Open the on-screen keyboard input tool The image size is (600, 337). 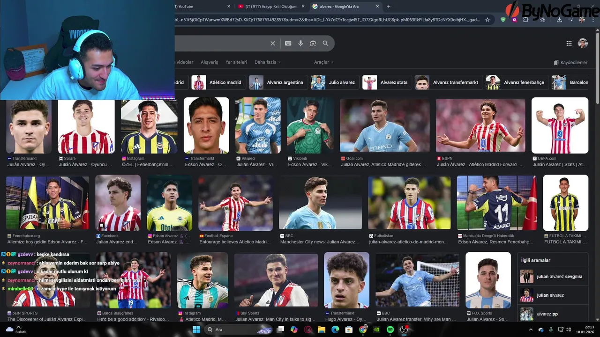[288, 43]
